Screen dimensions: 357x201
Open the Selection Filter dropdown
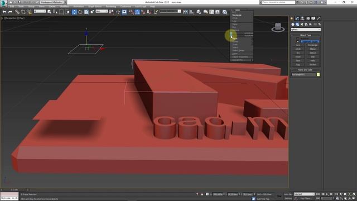[x=40, y=11]
